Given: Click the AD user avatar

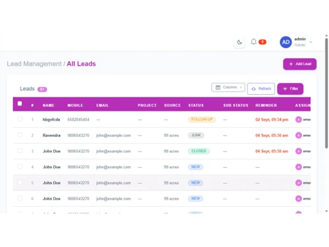Looking at the screenshot, I should pos(286,42).
